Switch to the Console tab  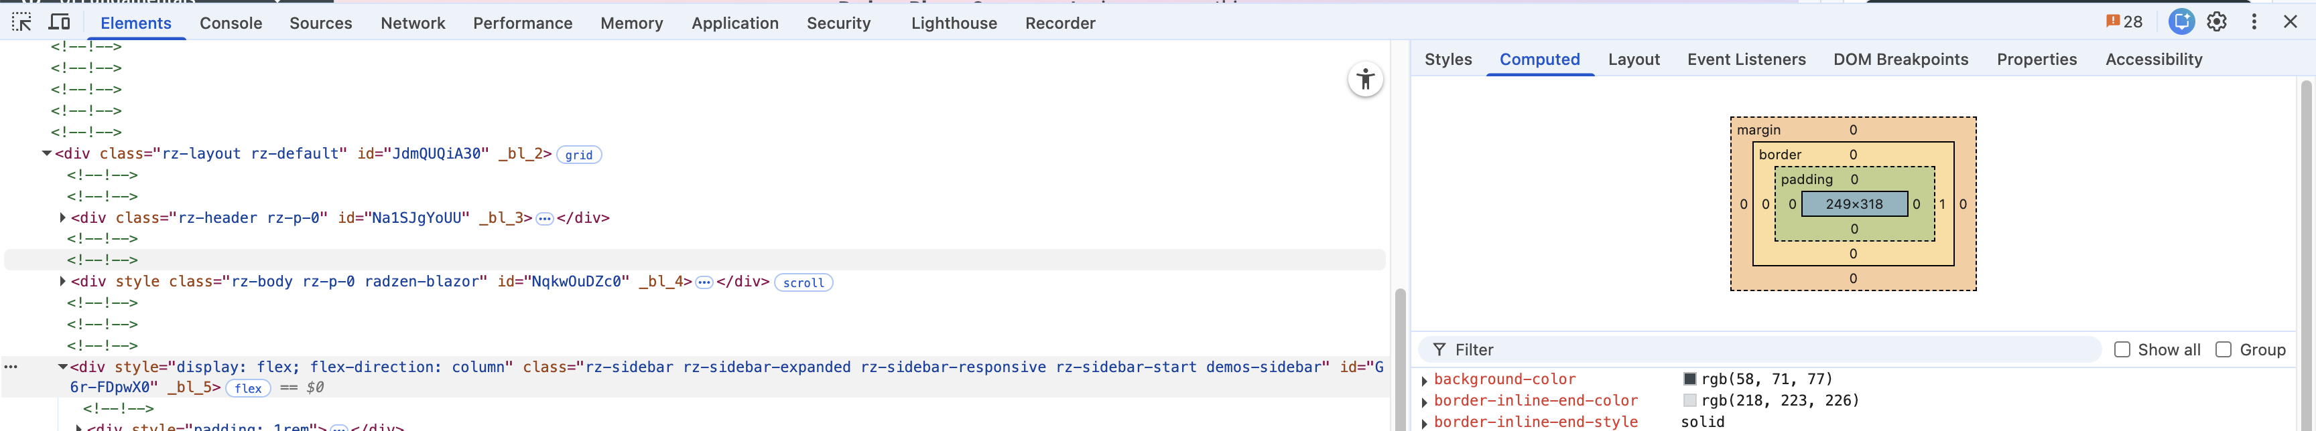(x=230, y=23)
